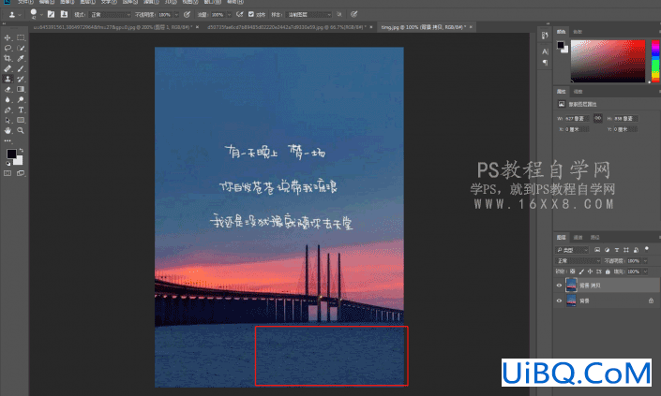Filter layers by shape layers
Image resolution: width=661 pixels, height=396 pixels.
(x=626, y=250)
